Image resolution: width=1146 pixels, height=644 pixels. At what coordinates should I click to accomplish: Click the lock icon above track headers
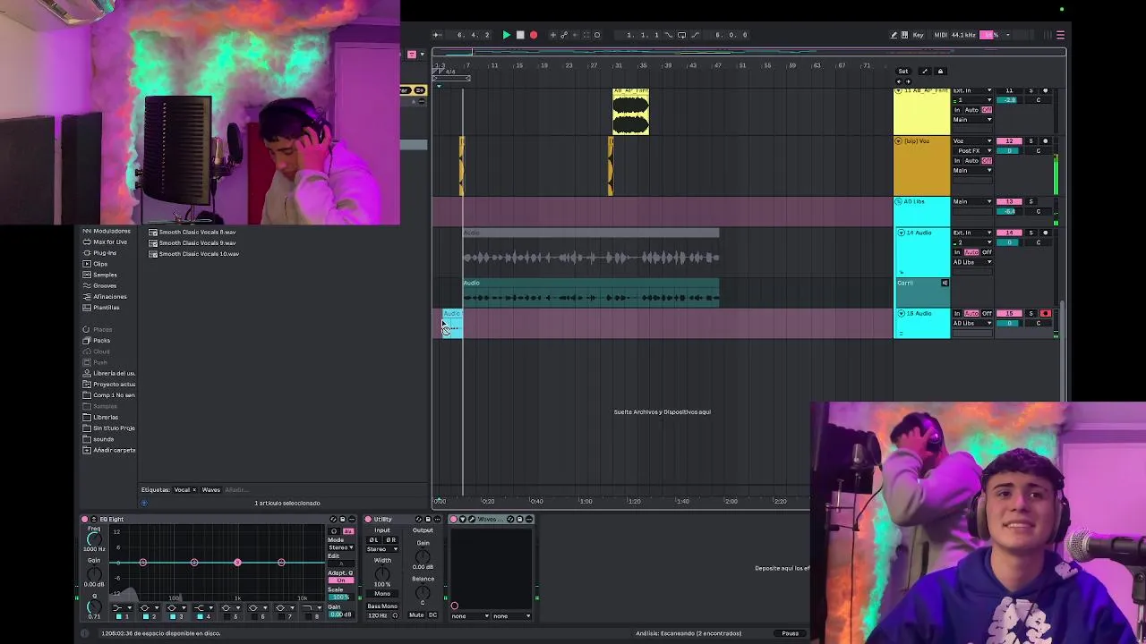click(x=940, y=72)
